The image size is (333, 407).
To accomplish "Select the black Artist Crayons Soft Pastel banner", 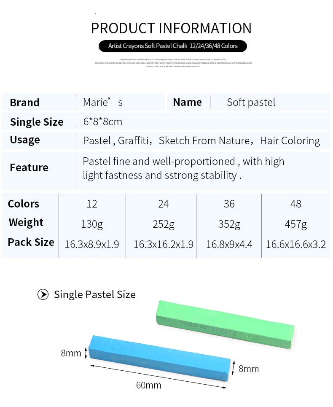I will [172, 46].
